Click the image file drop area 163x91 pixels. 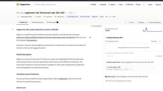[133, 48]
